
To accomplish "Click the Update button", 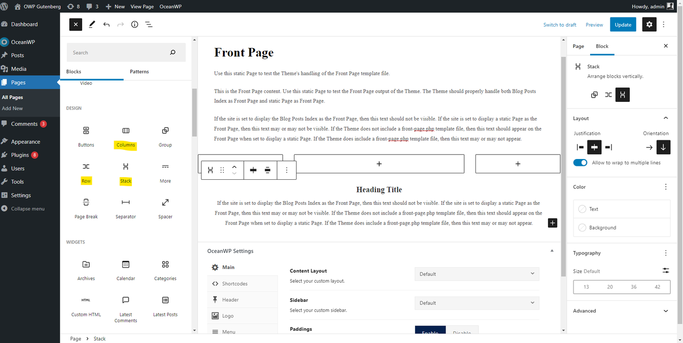I will [623, 25].
